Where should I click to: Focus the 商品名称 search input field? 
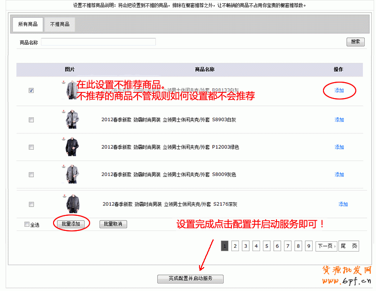coord(98,42)
